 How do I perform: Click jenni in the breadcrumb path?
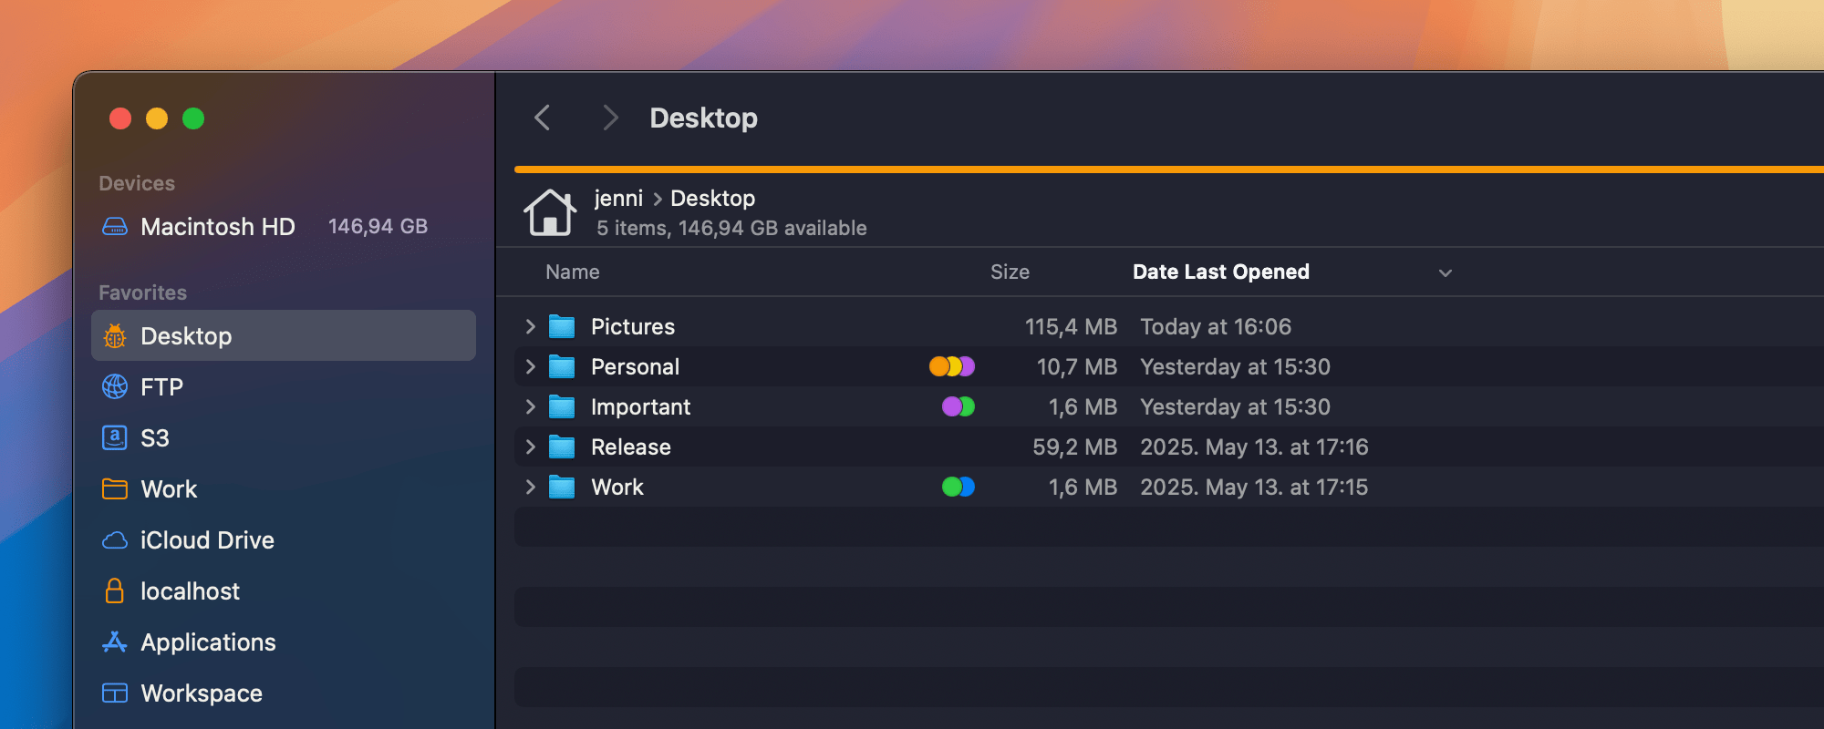click(618, 198)
